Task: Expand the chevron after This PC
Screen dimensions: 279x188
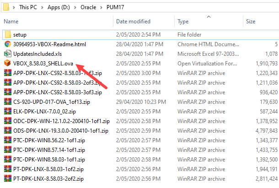Action: 43,7
